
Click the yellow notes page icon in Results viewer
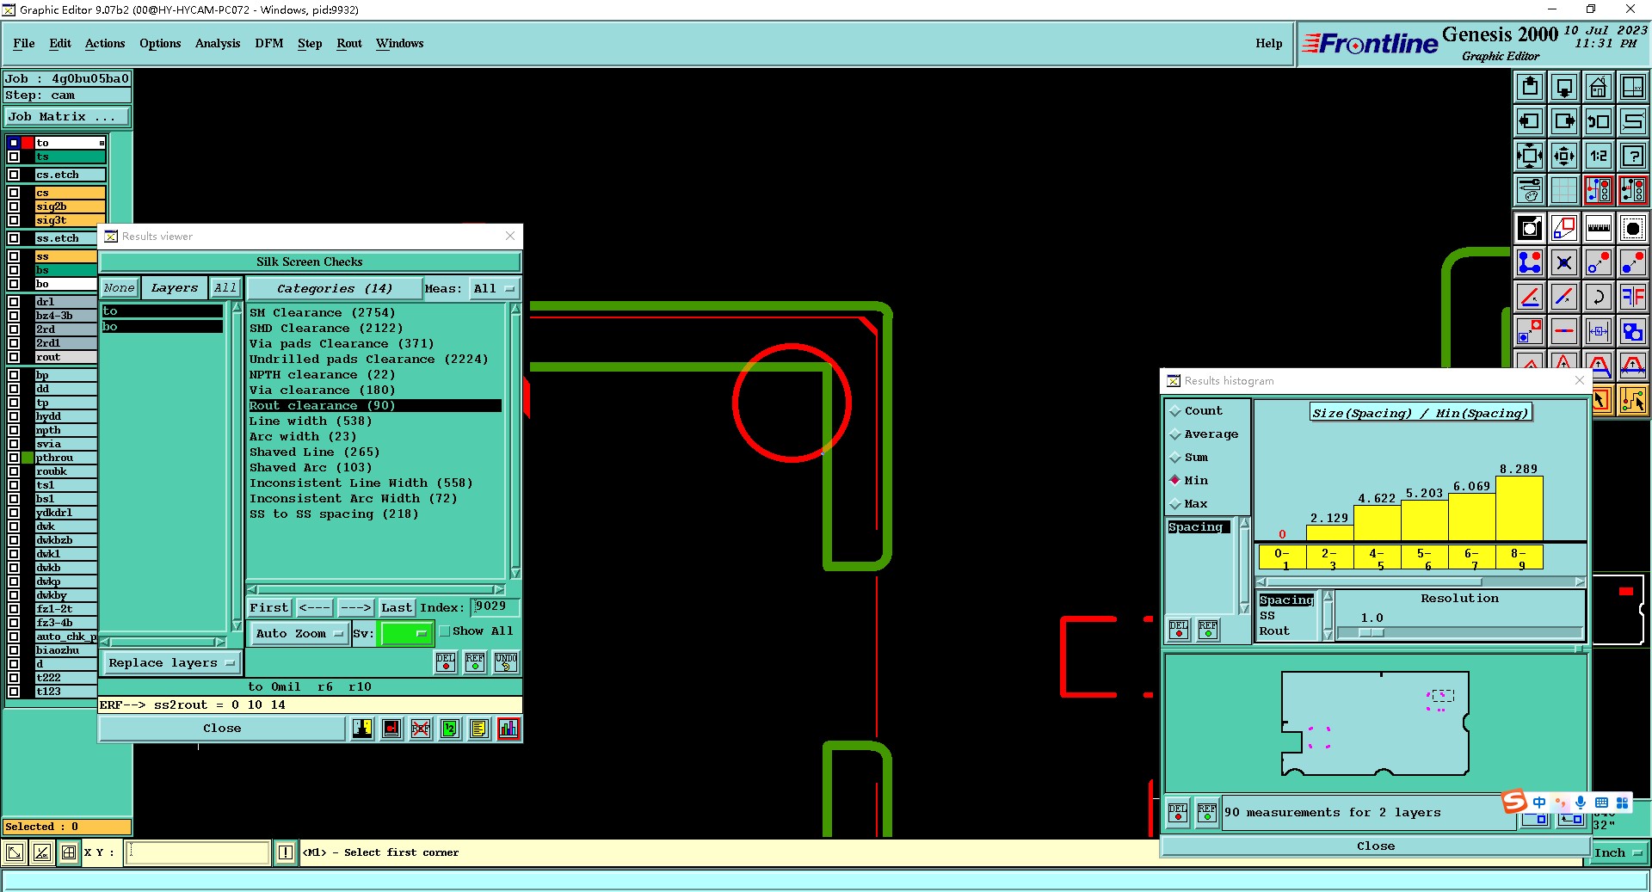point(479,729)
